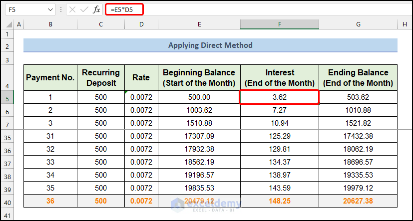The image size is (413, 221).
Task: Click the 'Beginning Balance' header cell
Action: coord(199,78)
